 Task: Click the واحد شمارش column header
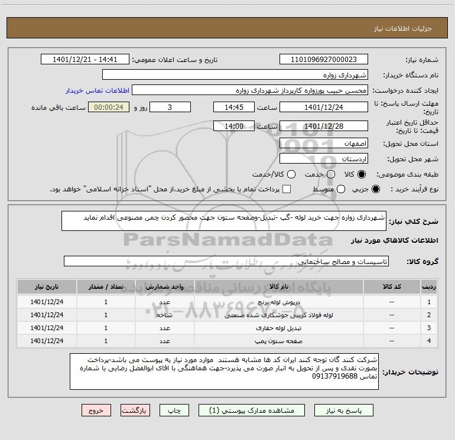pyautogui.click(x=164, y=286)
